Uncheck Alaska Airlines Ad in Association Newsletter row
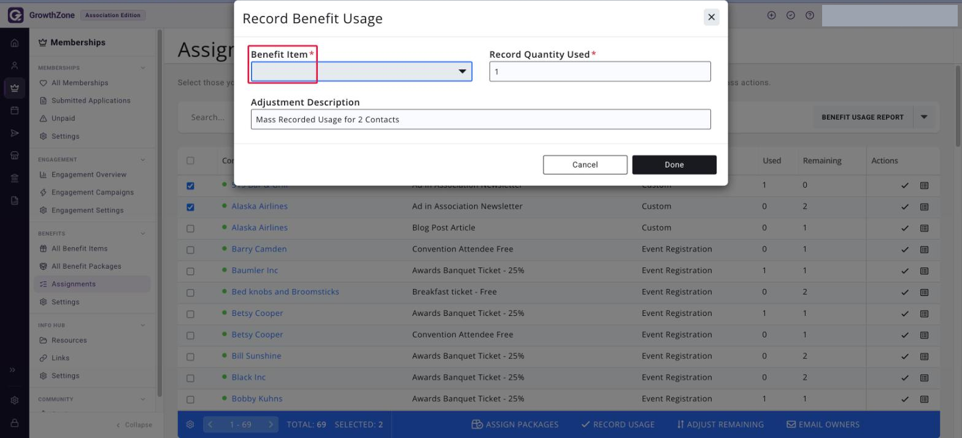 (190, 207)
